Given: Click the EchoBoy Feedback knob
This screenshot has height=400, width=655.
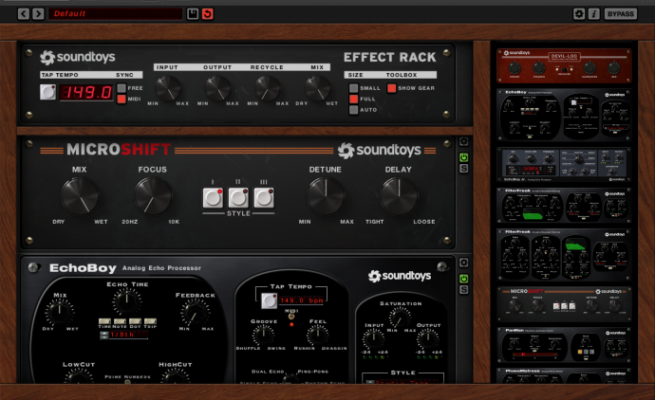Looking at the screenshot, I should (x=195, y=313).
